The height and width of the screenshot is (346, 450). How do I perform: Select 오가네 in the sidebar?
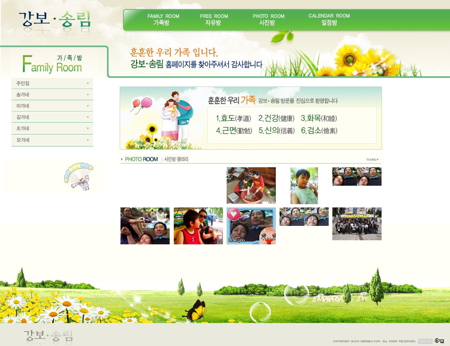coord(52,140)
